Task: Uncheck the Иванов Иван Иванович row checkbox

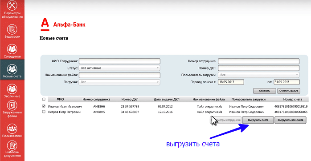Action: click(x=44, y=106)
